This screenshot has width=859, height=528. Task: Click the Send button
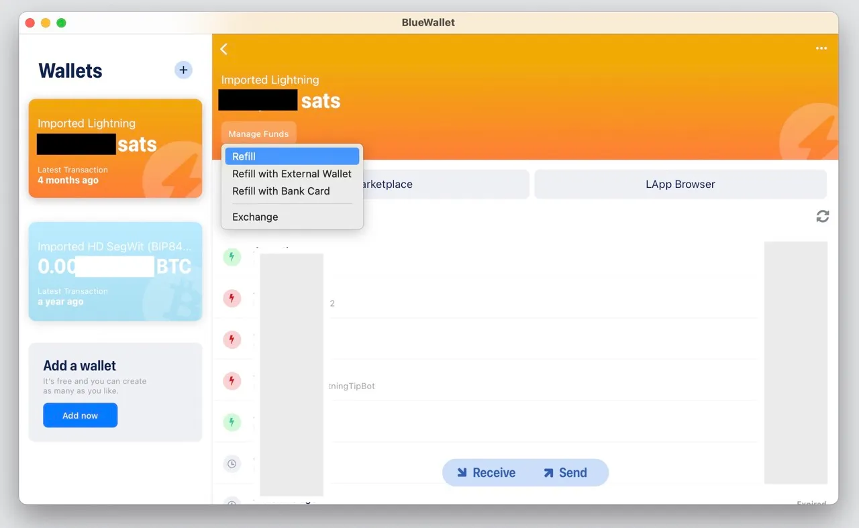pos(565,473)
